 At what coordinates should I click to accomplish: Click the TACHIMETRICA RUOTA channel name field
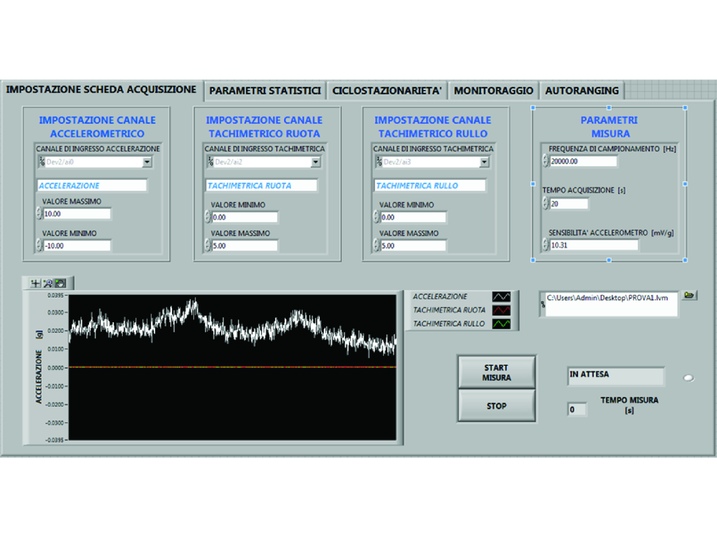tap(262, 185)
